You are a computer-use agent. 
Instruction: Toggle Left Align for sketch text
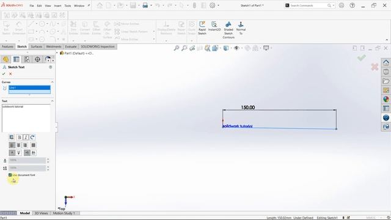click(x=12, y=145)
